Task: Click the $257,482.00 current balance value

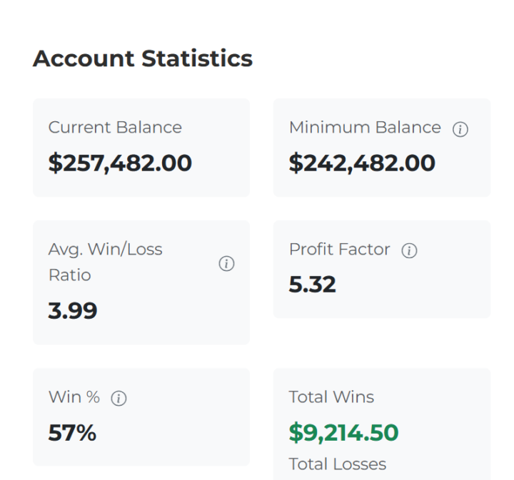Action: 120,163
